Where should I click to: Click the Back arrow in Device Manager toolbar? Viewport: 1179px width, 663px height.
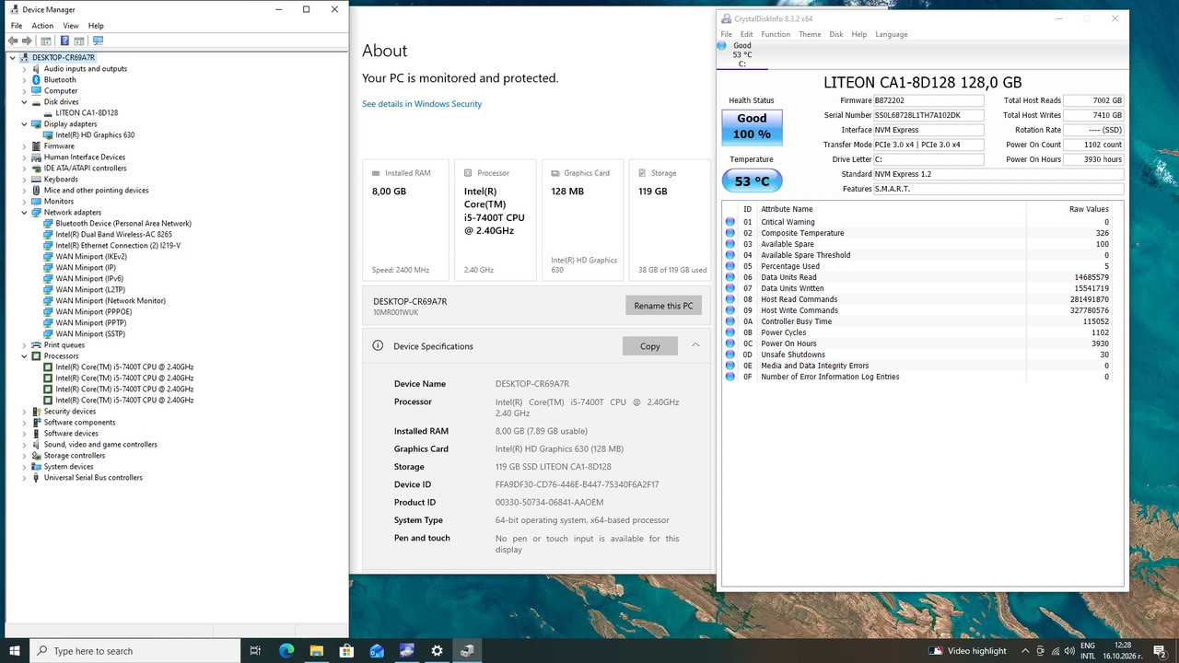[13, 41]
